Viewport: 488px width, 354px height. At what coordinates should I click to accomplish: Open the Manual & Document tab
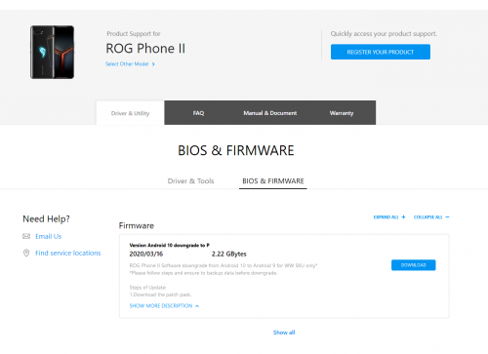click(270, 113)
